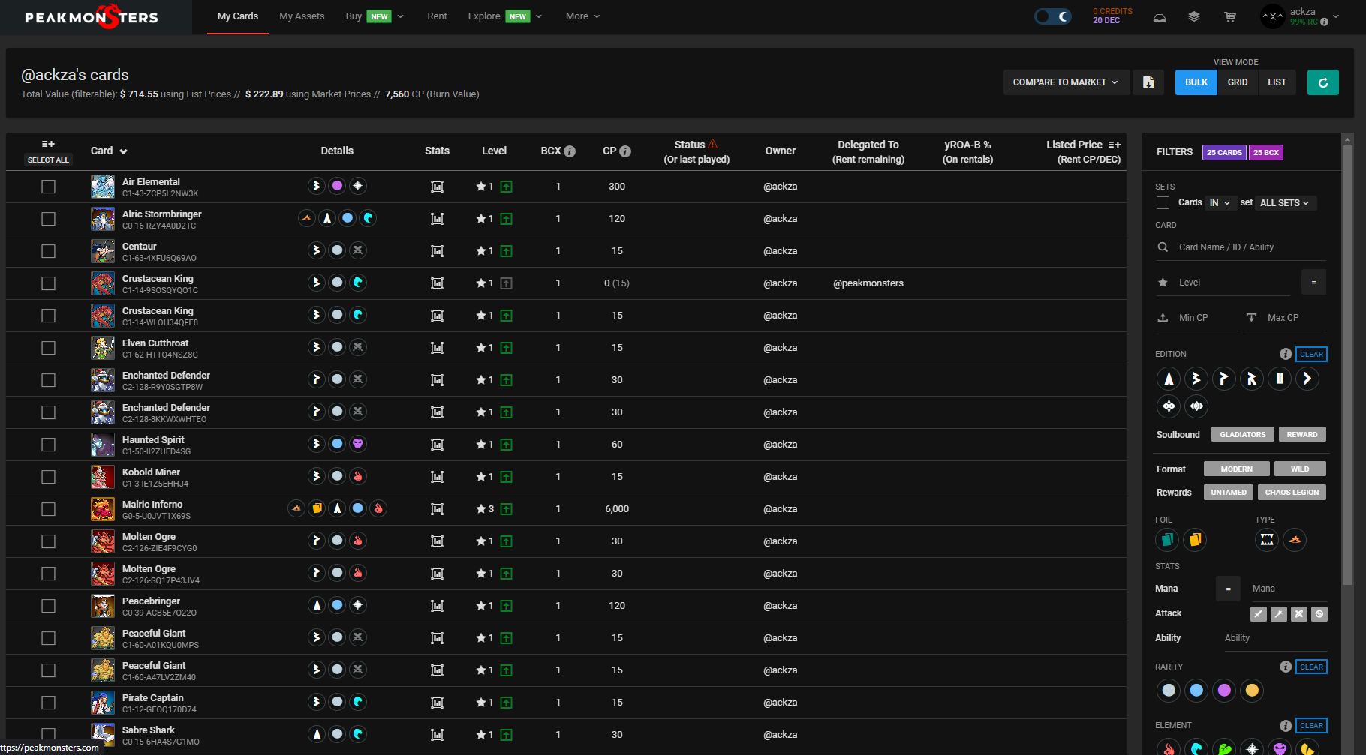Open the inbox tray icon
The width and height of the screenshot is (1366, 755).
pyautogui.click(x=1160, y=17)
